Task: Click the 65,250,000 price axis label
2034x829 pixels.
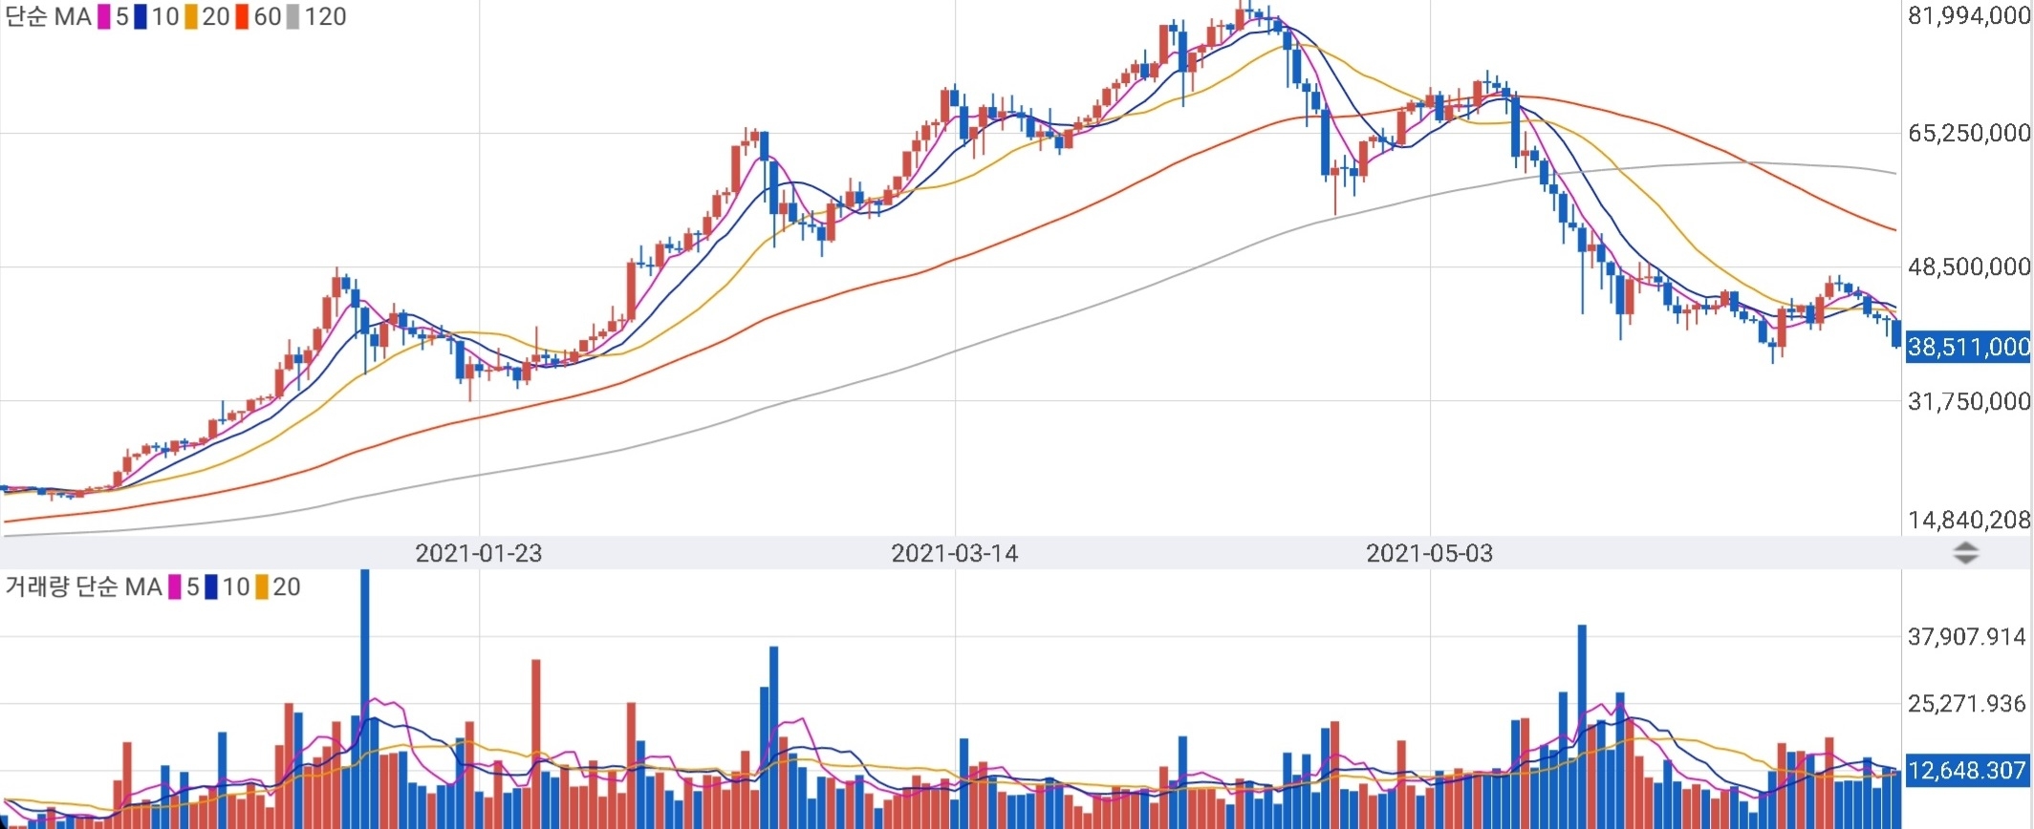Action: 1969,133
